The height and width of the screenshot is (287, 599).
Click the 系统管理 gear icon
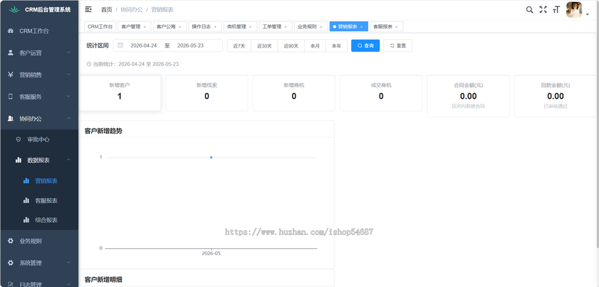[10, 263]
